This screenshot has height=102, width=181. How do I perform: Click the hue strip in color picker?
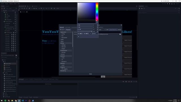coord(97,12)
